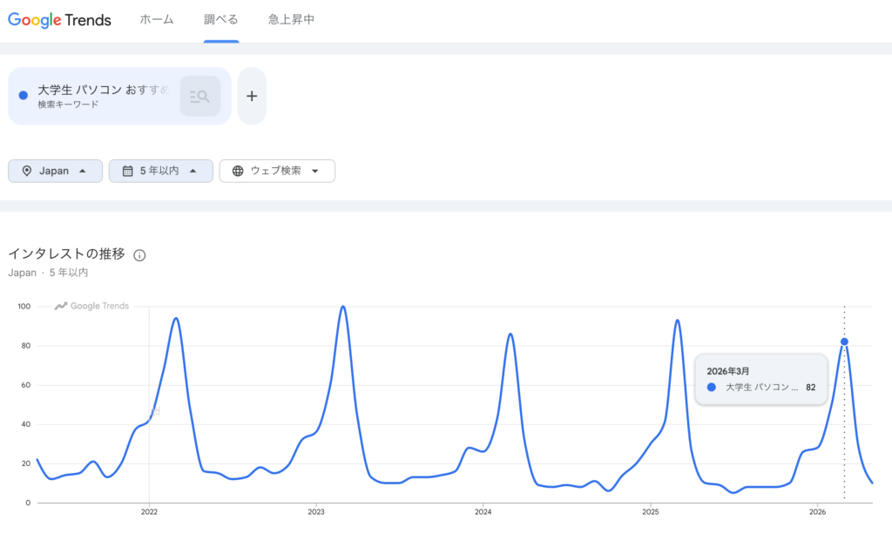Viewport: 892px width, 534px height.
Task: Open the ウェブ検索 search type dropdown
Action: click(x=277, y=171)
